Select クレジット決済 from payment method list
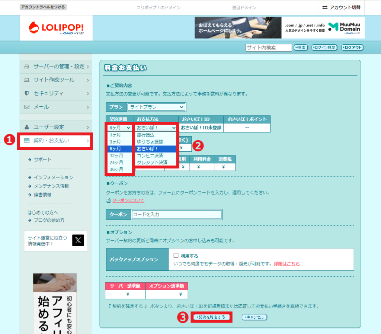This screenshot has width=381, height=334. click(152, 163)
